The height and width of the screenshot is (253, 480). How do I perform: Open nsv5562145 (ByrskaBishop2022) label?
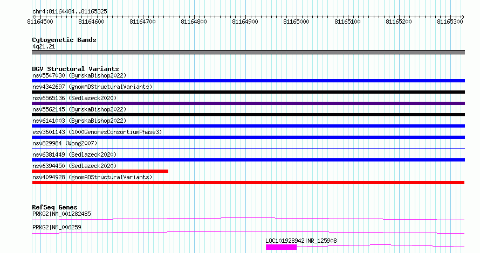[79, 109]
